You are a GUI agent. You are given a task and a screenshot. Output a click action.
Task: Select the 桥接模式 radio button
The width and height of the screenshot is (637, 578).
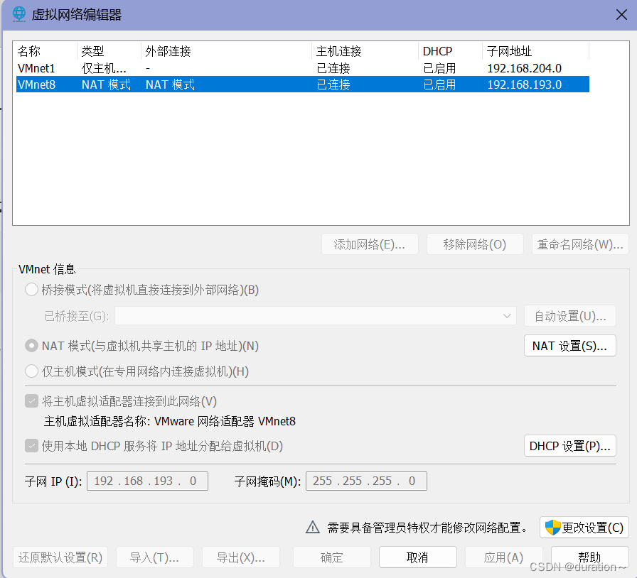(31, 289)
